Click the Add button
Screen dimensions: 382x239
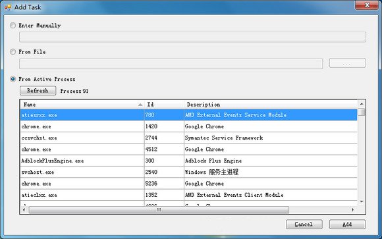[347, 224]
